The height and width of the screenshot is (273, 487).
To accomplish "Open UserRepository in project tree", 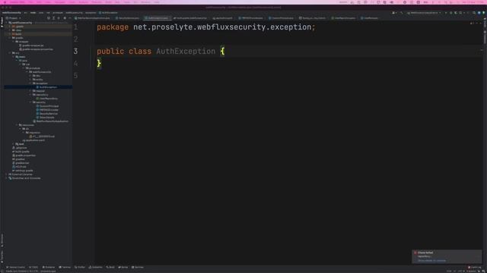I will (48, 99).
